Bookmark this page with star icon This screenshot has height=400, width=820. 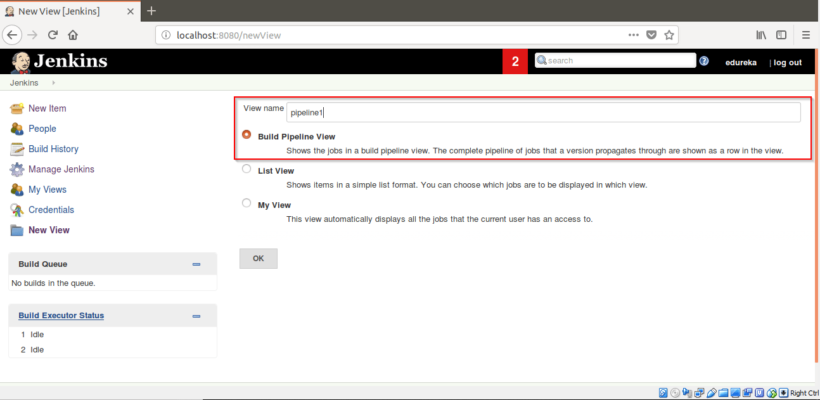click(x=669, y=35)
